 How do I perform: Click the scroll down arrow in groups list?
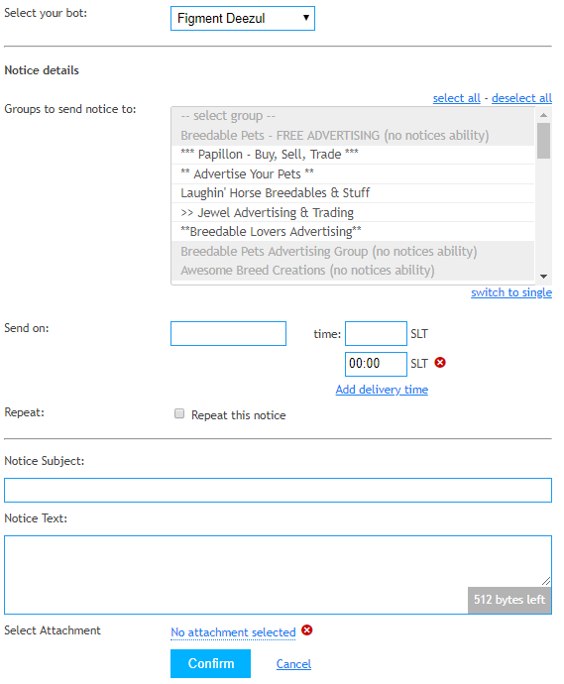coord(543,277)
